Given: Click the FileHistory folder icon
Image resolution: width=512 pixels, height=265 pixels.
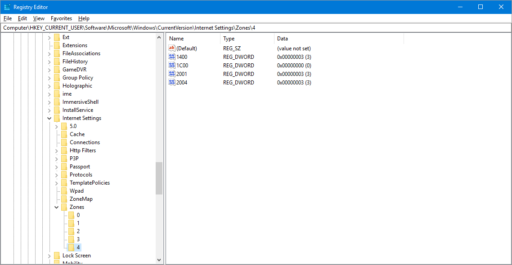Looking at the screenshot, I should [x=57, y=61].
